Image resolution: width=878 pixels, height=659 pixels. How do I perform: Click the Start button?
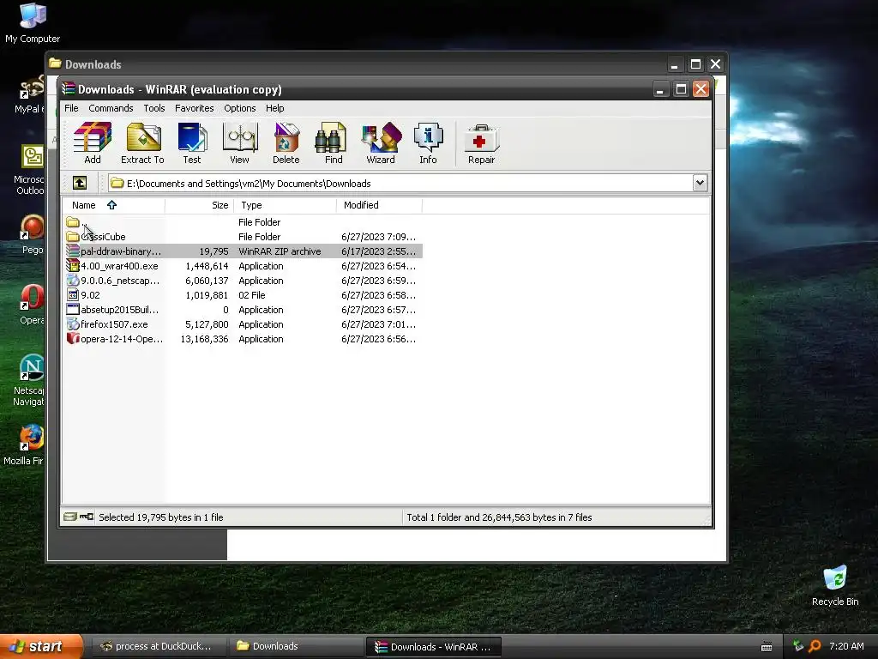pyautogui.click(x=41, y=646)
